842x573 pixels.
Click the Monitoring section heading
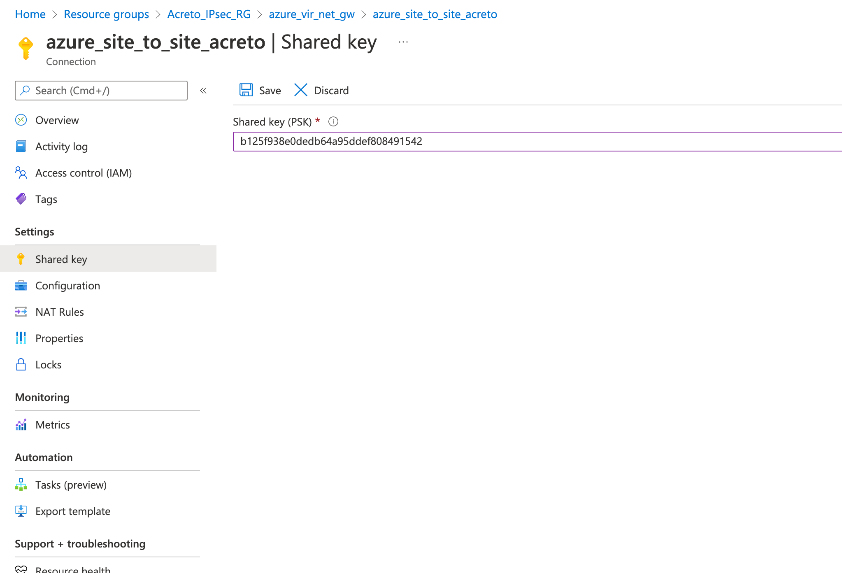(x=42, y=397)
